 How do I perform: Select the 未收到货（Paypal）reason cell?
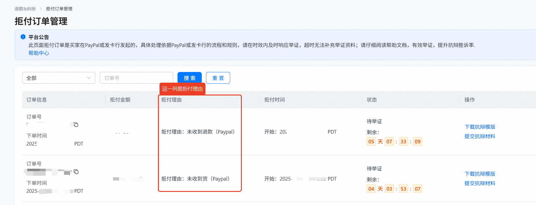(x=196, y=179)
